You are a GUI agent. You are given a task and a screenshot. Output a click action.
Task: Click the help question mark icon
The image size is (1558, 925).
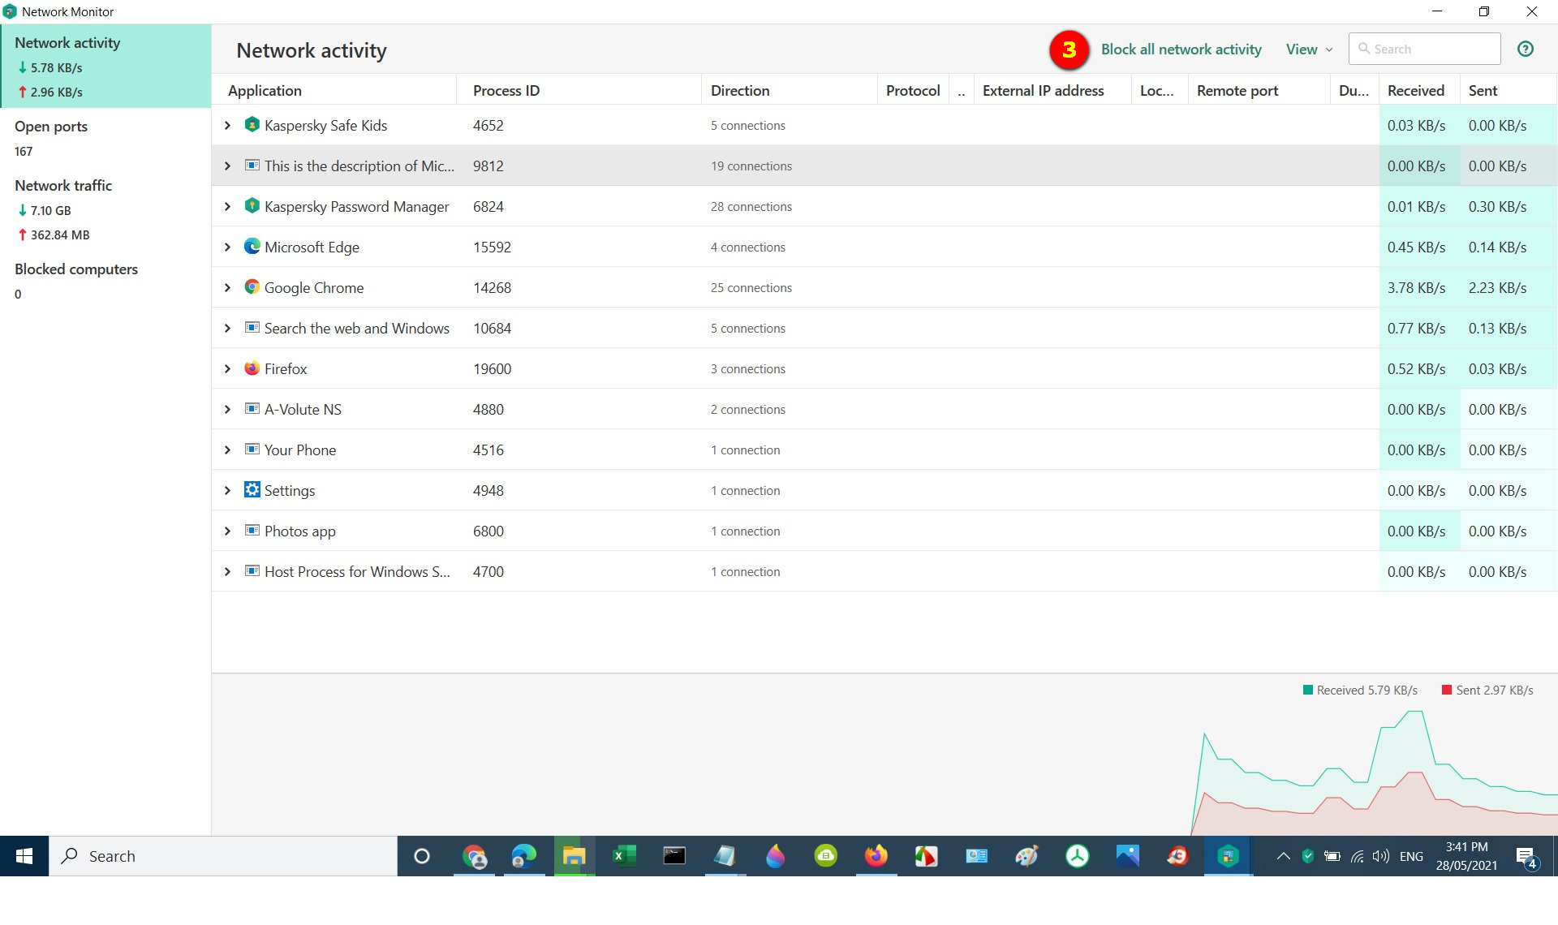1526,49
